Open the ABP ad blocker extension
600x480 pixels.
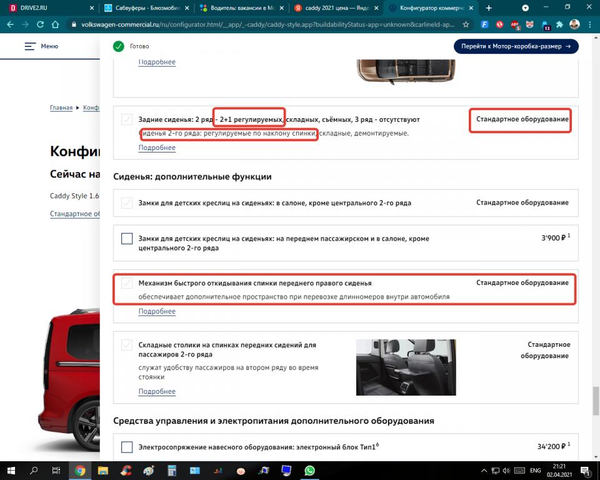514,25
